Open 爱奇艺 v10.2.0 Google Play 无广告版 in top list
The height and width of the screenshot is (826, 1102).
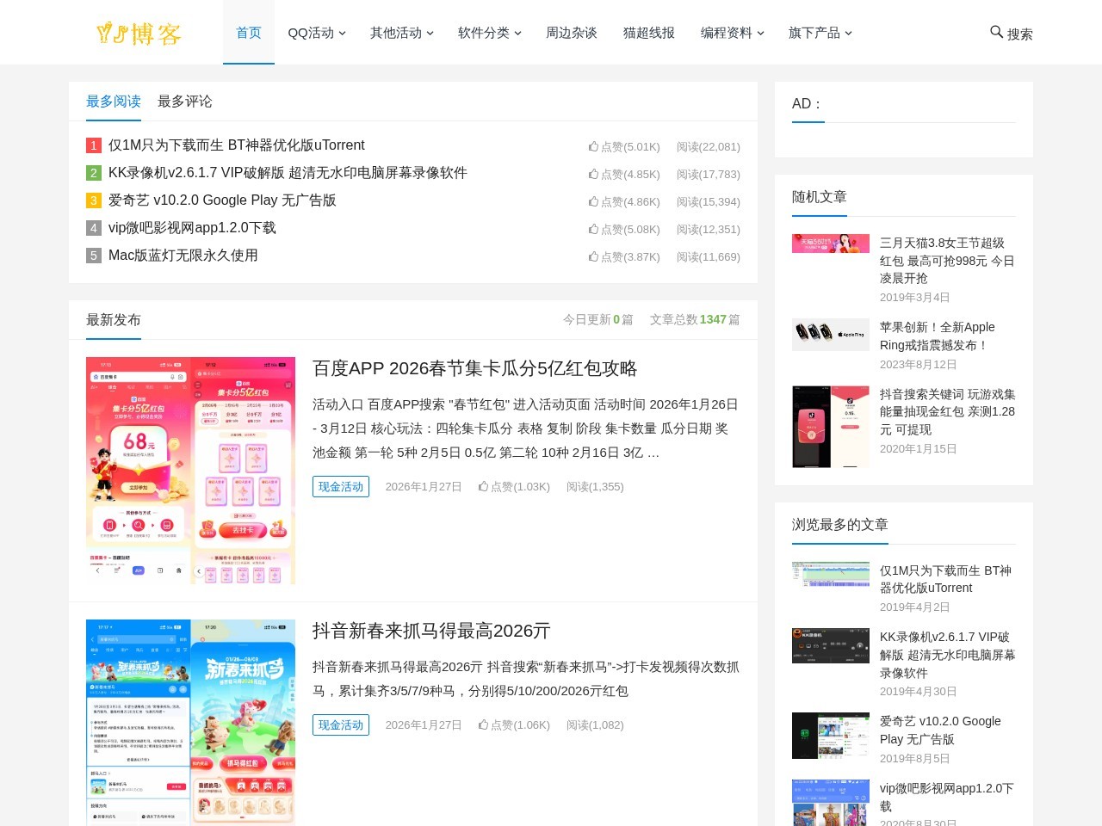pos(222,200)
